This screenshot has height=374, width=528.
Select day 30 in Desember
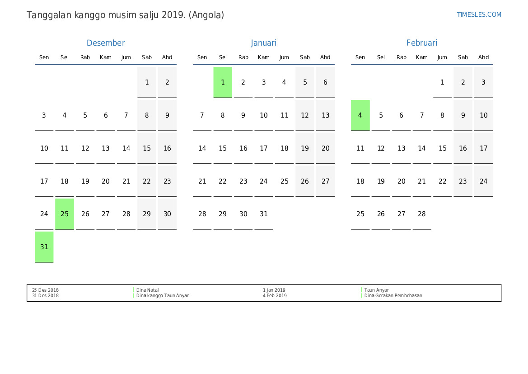click(168, 214)
